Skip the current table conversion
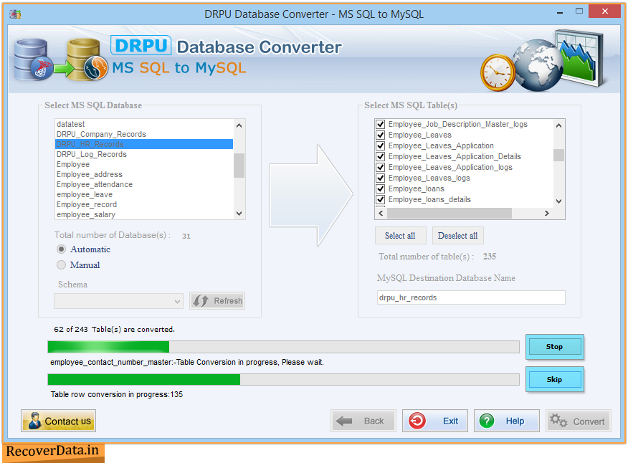Screen dimensions: 628x463 point(554,379)
